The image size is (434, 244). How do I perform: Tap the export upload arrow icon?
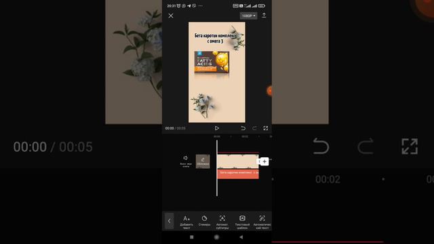264,15
